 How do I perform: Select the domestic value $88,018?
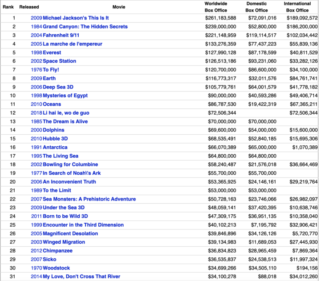[x=267, y=277]
